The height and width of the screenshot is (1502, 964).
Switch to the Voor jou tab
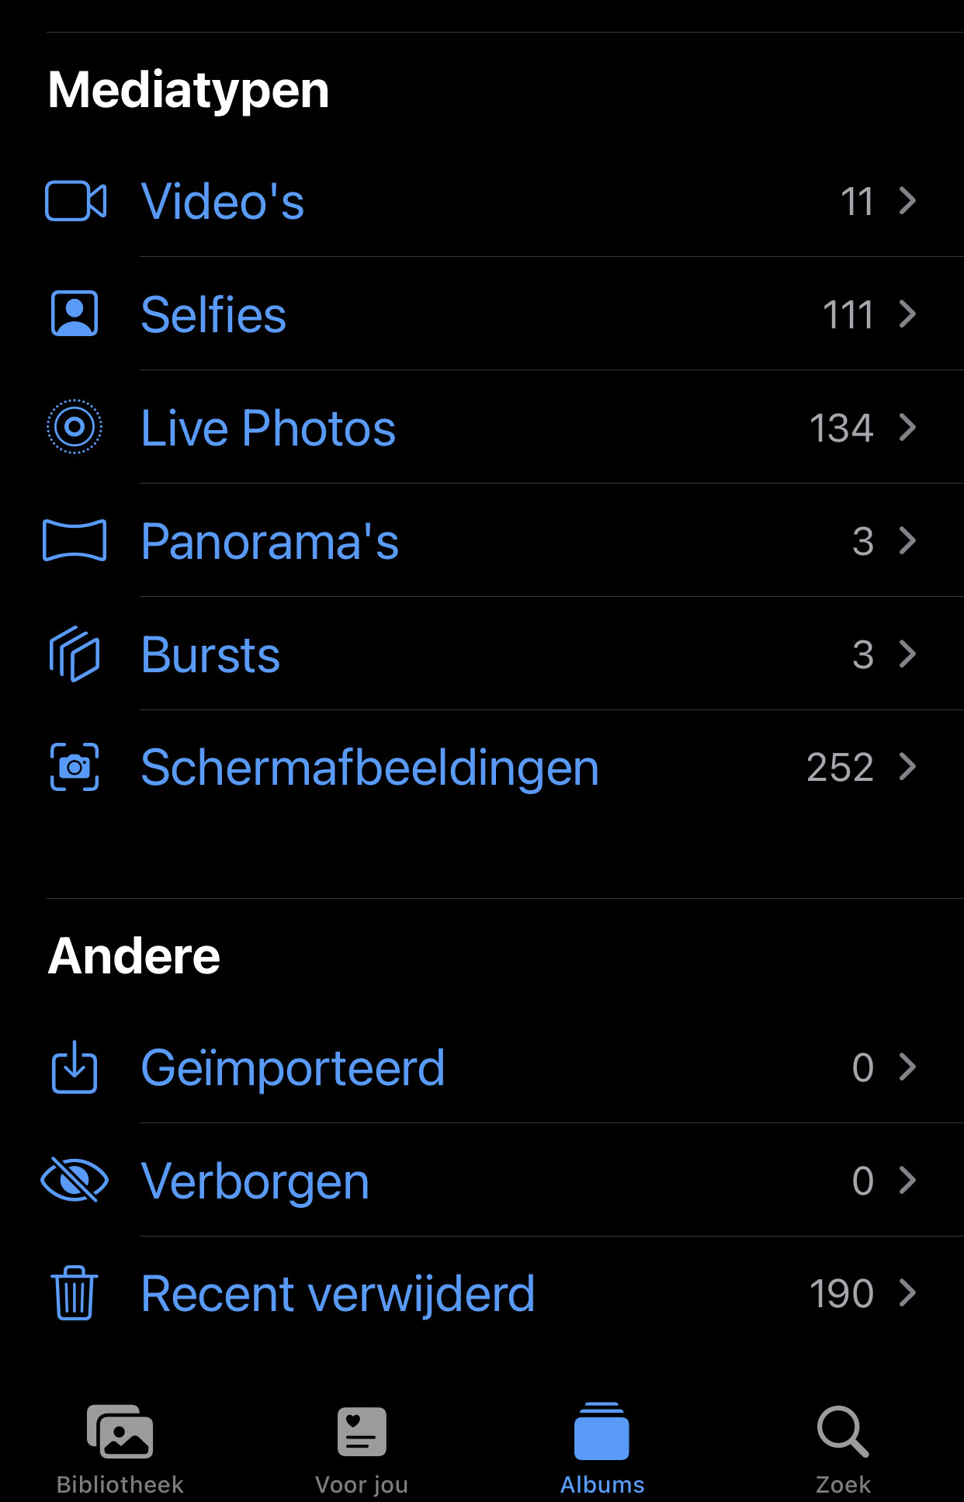click(x=362, y=1449)
